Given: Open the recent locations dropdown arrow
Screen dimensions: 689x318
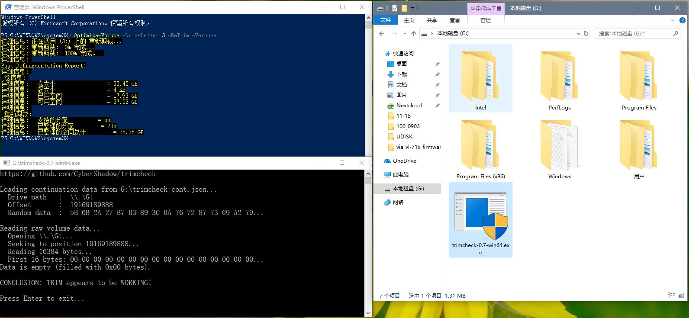Looking at the screenshot, I should pos(405,33).
